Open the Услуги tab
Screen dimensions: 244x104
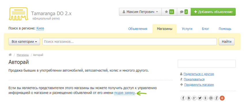[x=187, y=29]
